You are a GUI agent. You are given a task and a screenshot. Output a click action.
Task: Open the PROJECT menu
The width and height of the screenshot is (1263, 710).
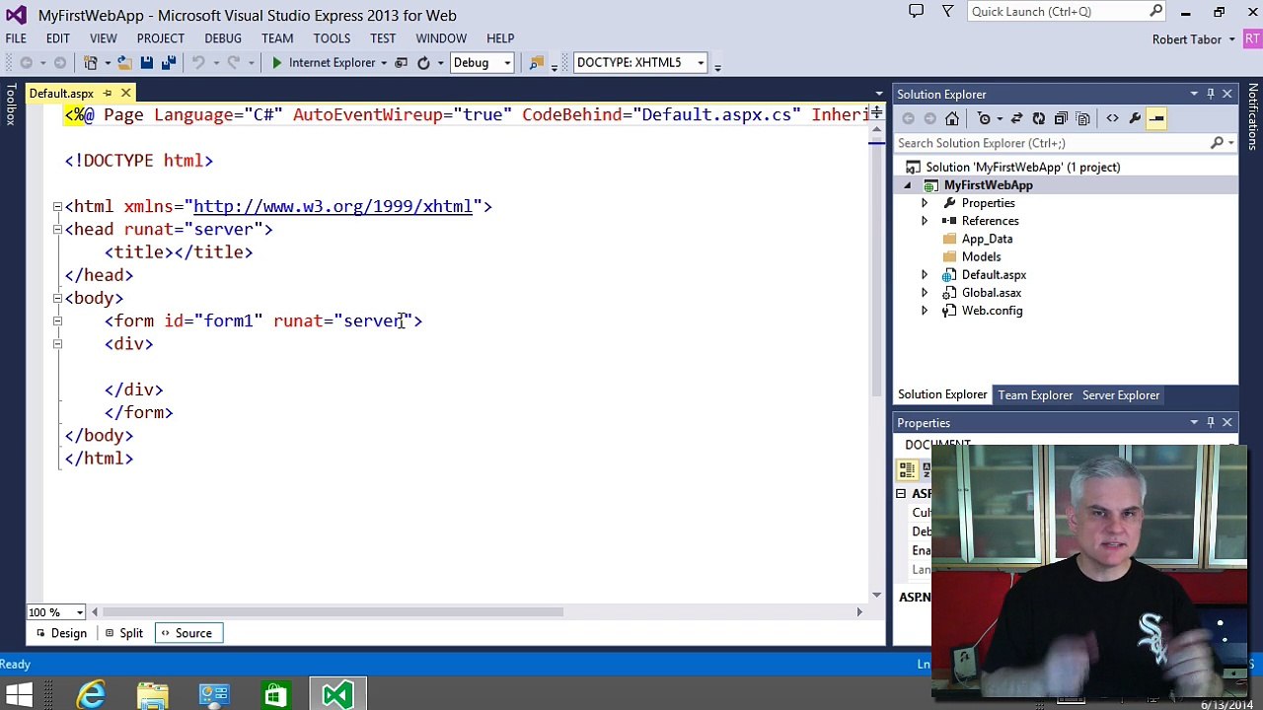(x=161, y=38)
